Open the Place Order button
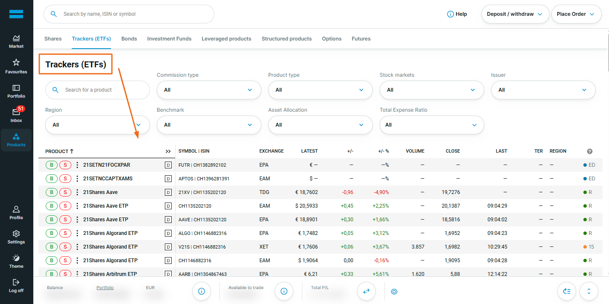Image resolution: width=609 pixels, height=304 pixels. pyautogui.click(x=576, y=14)
